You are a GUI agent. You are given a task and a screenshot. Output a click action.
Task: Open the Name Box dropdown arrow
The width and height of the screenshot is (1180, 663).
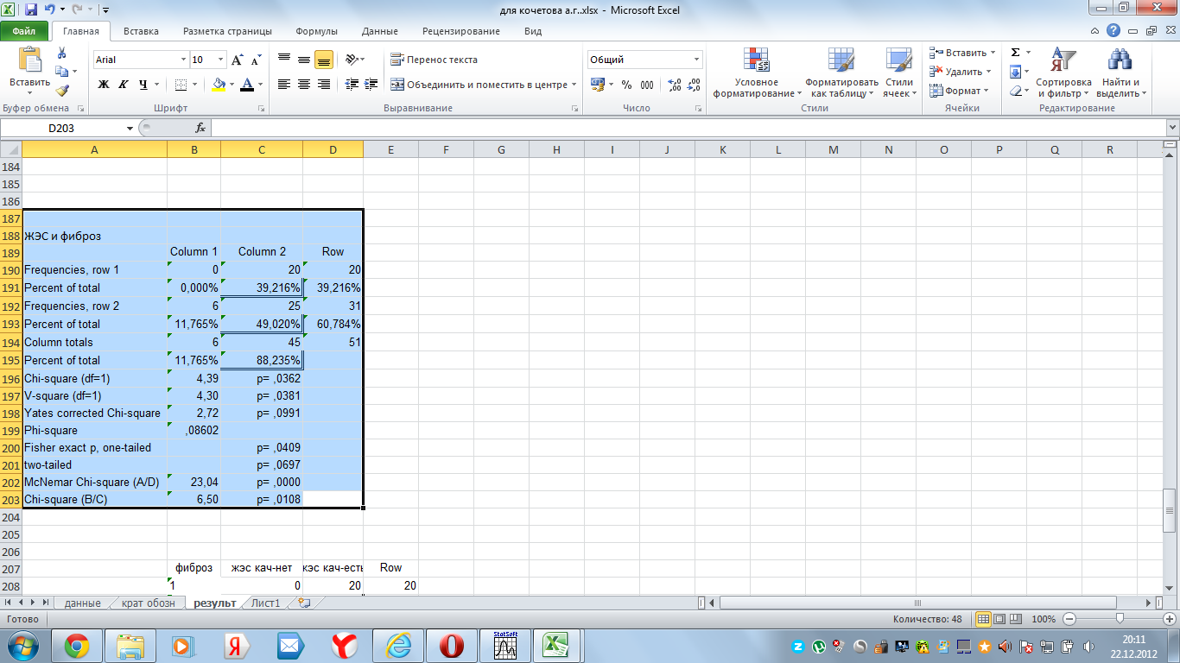pyautogui.click(x=130, y=128)
